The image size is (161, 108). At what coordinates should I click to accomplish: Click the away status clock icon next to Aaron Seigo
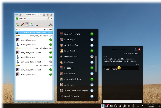click(x=92, y=40)
